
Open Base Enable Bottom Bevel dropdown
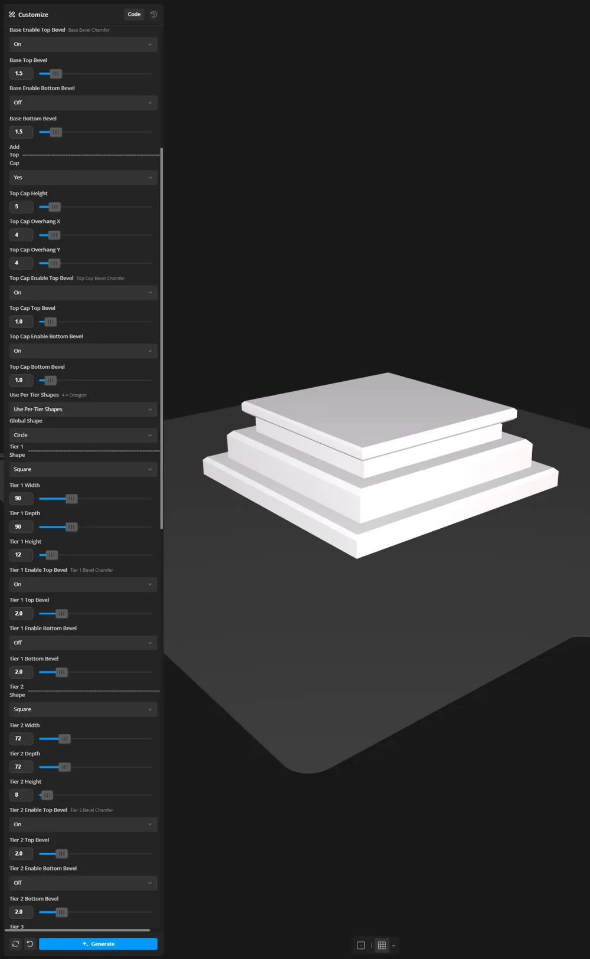click(83, 103)
